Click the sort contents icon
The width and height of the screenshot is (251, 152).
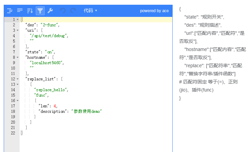[x=30, y=11]
